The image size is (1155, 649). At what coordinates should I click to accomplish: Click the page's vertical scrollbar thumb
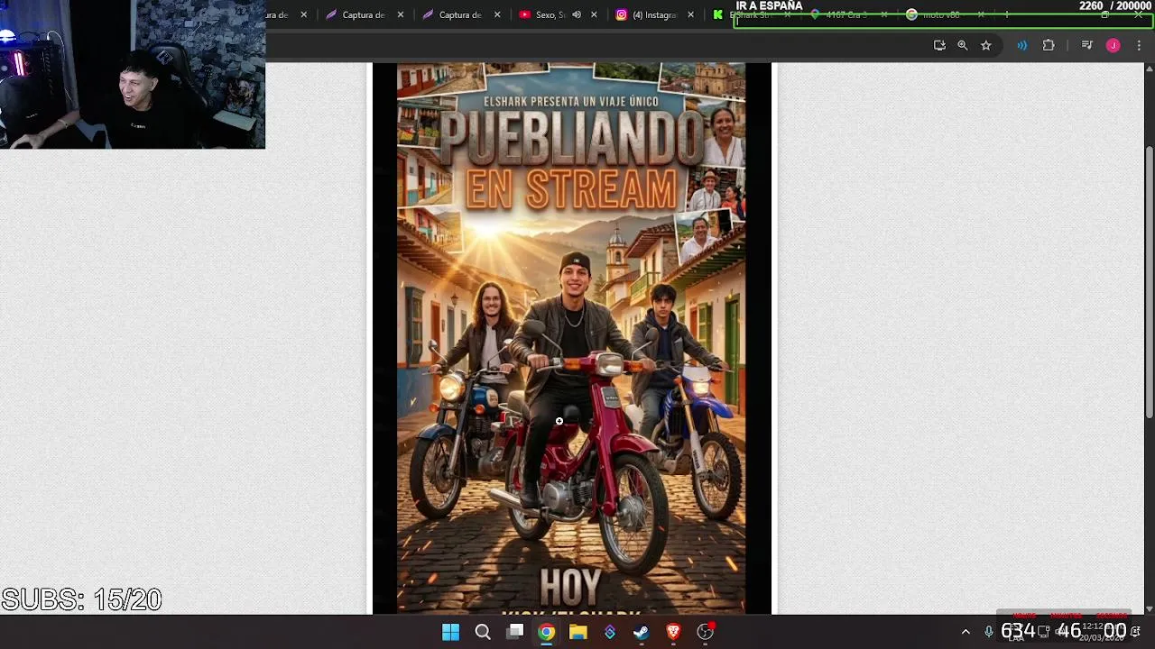point(1149,281)
